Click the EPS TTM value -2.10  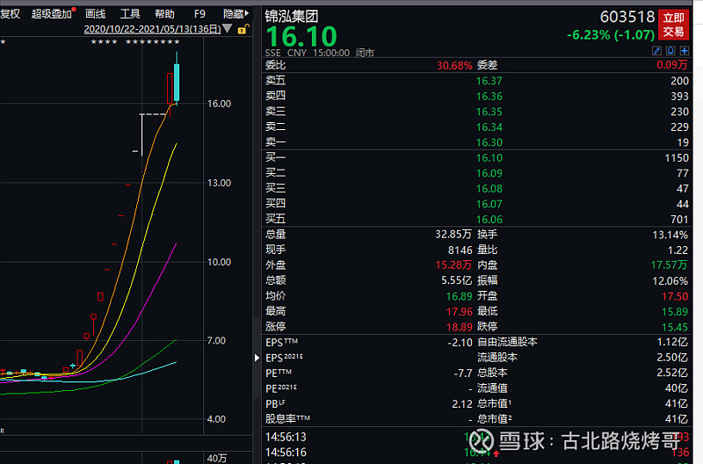[x=460, y=343]
